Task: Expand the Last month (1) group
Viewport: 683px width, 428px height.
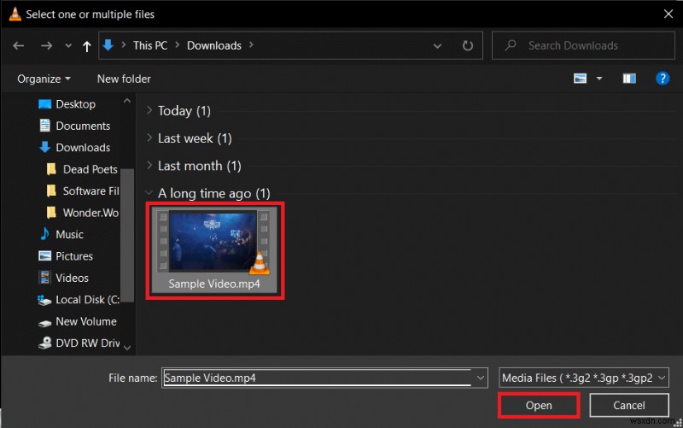Action: 149,165
